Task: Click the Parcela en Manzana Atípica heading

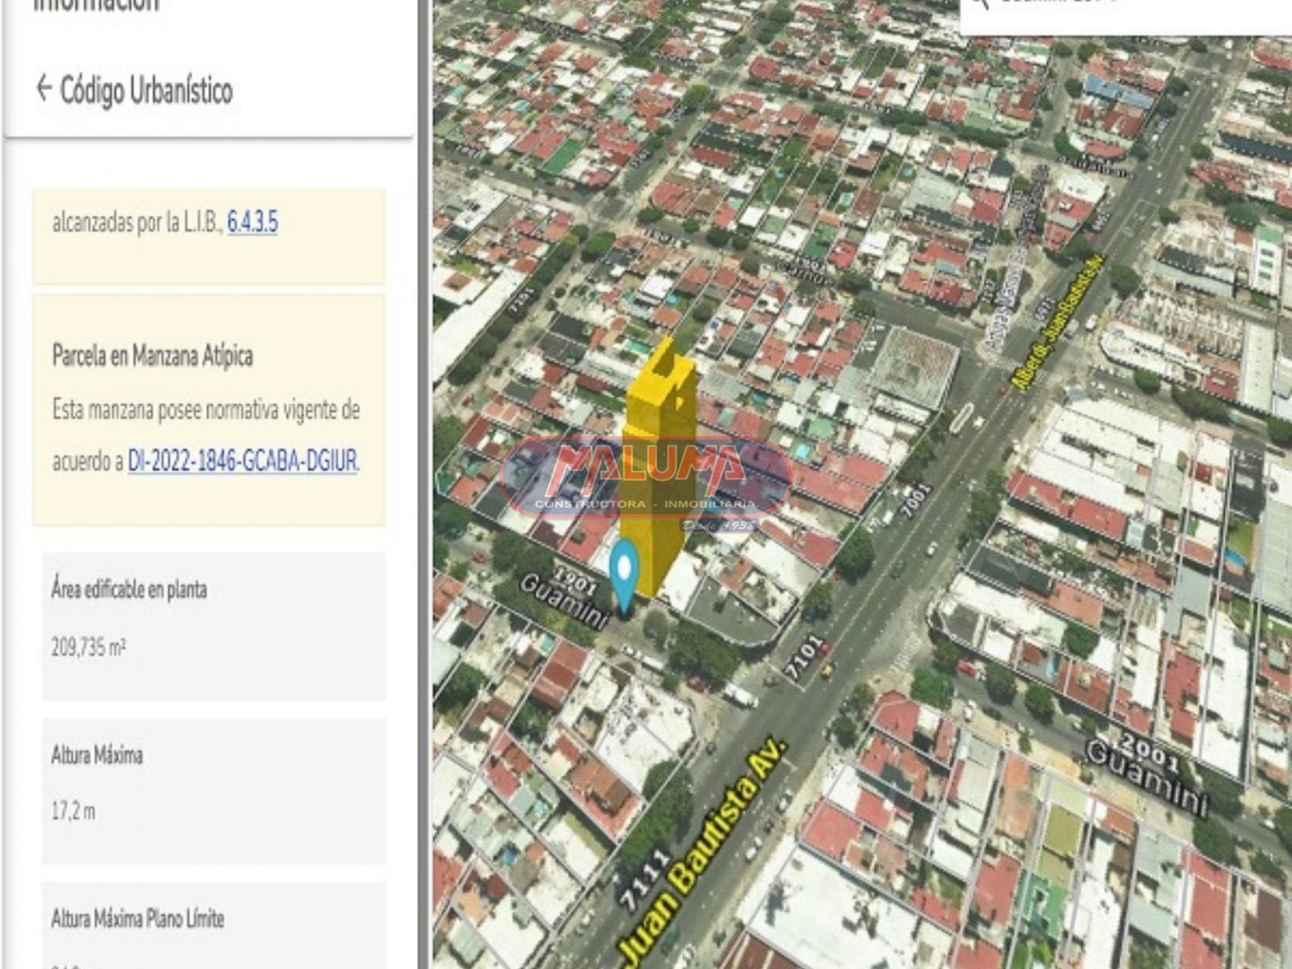Action: 153,356
